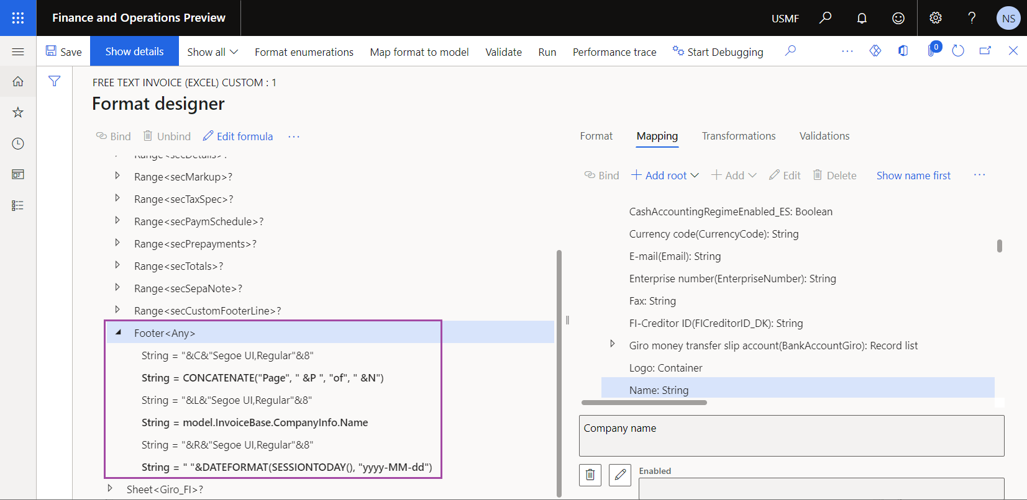Click Map format to model
Screen dimensions: 1027x500
coord(419,52)
